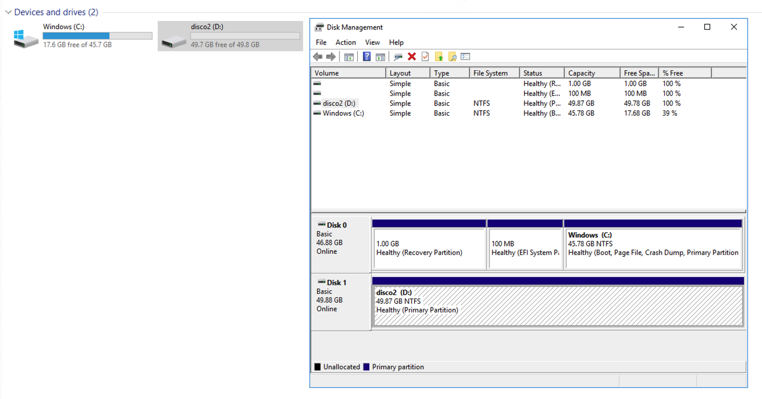Click the red X Delete toolbar icon

tap(412, 57)
